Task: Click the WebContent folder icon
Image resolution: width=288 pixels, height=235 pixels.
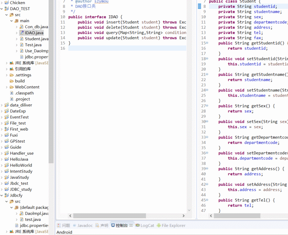Action: click(x=11, y=87)
